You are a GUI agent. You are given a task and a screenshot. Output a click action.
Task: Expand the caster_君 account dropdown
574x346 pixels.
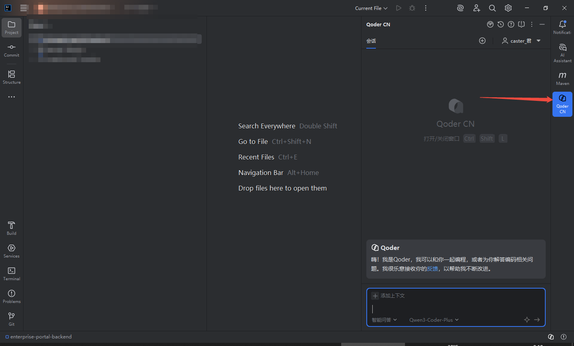[x=521, y=41]
